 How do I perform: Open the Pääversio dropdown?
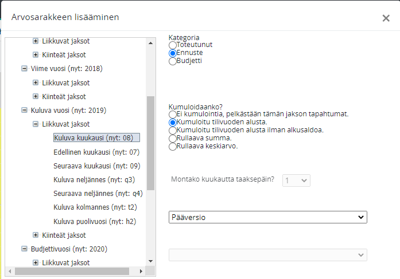click(x=268, y=217)
